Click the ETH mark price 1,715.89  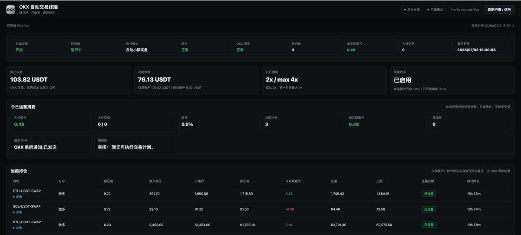coord(247,194)
